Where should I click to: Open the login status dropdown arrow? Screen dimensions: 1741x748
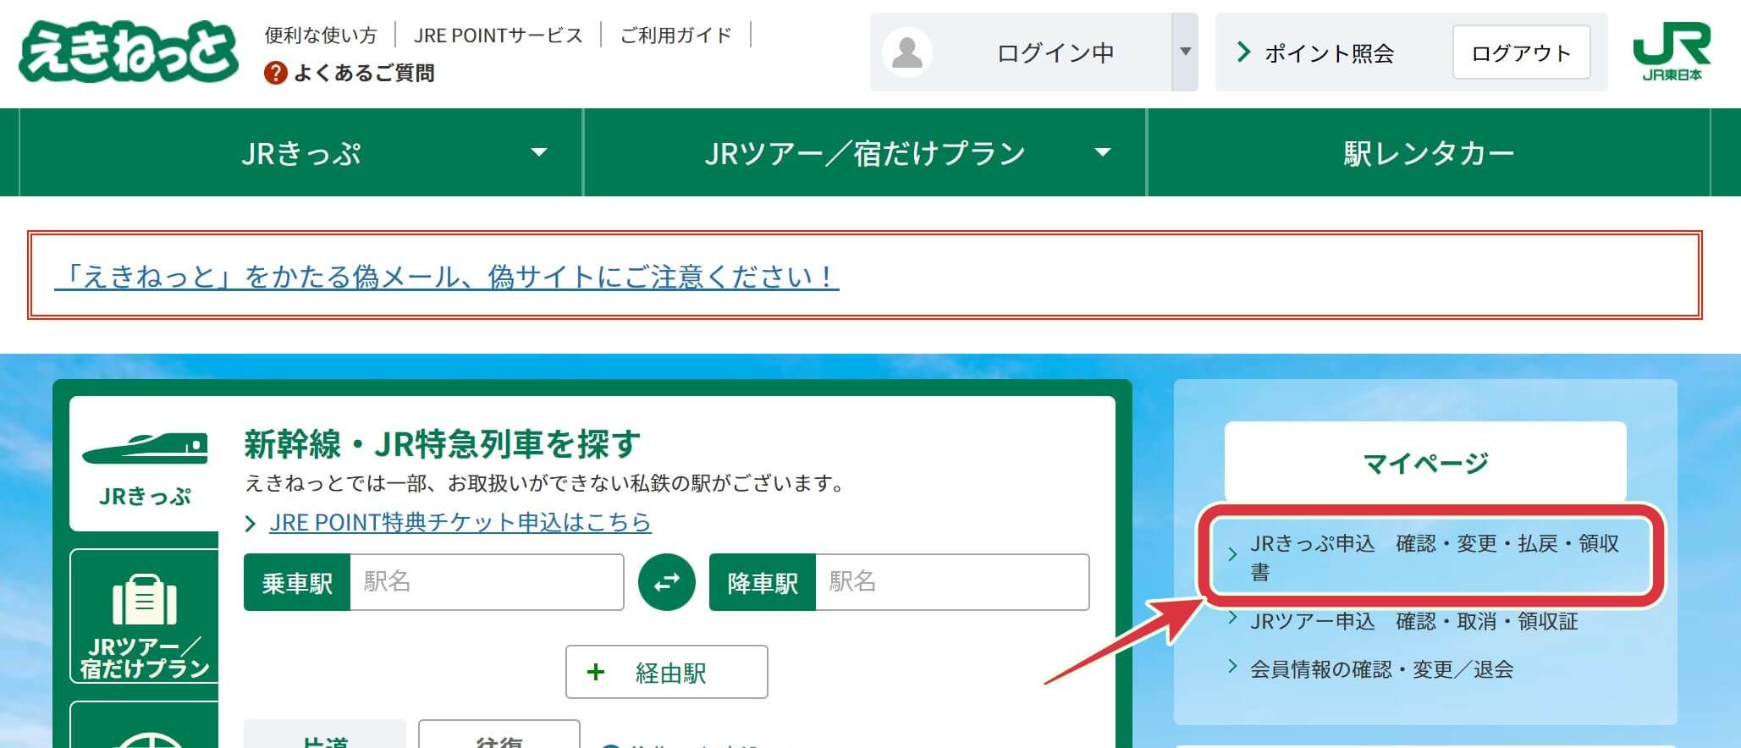(x=1185, y=52)
